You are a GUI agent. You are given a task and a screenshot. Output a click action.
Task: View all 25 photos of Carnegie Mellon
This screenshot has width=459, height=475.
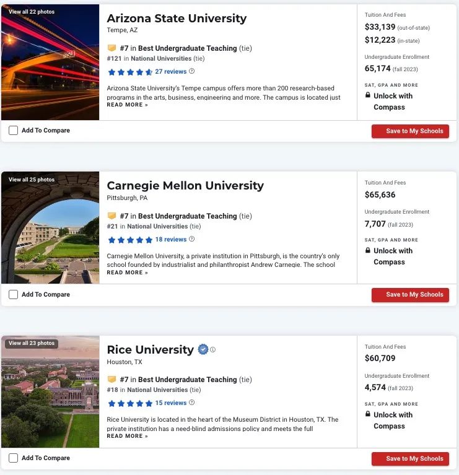32,180
